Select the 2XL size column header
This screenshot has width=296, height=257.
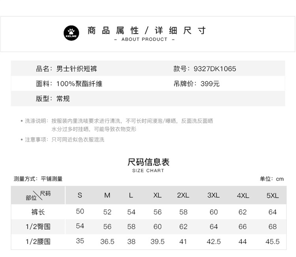183,196
